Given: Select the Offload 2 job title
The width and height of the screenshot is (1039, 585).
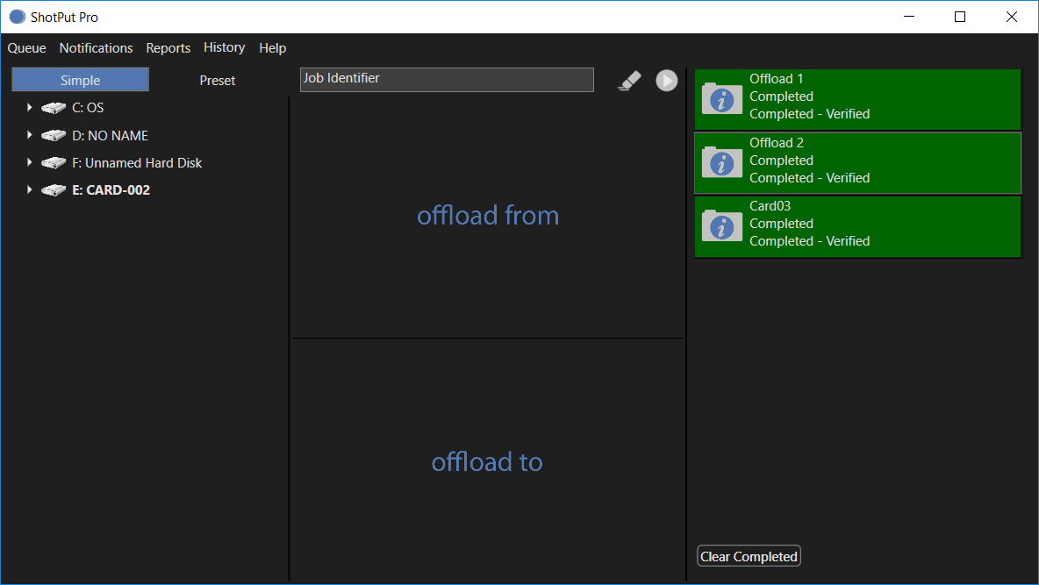Looking at the screenshot, I should click(x=776, y=142).
